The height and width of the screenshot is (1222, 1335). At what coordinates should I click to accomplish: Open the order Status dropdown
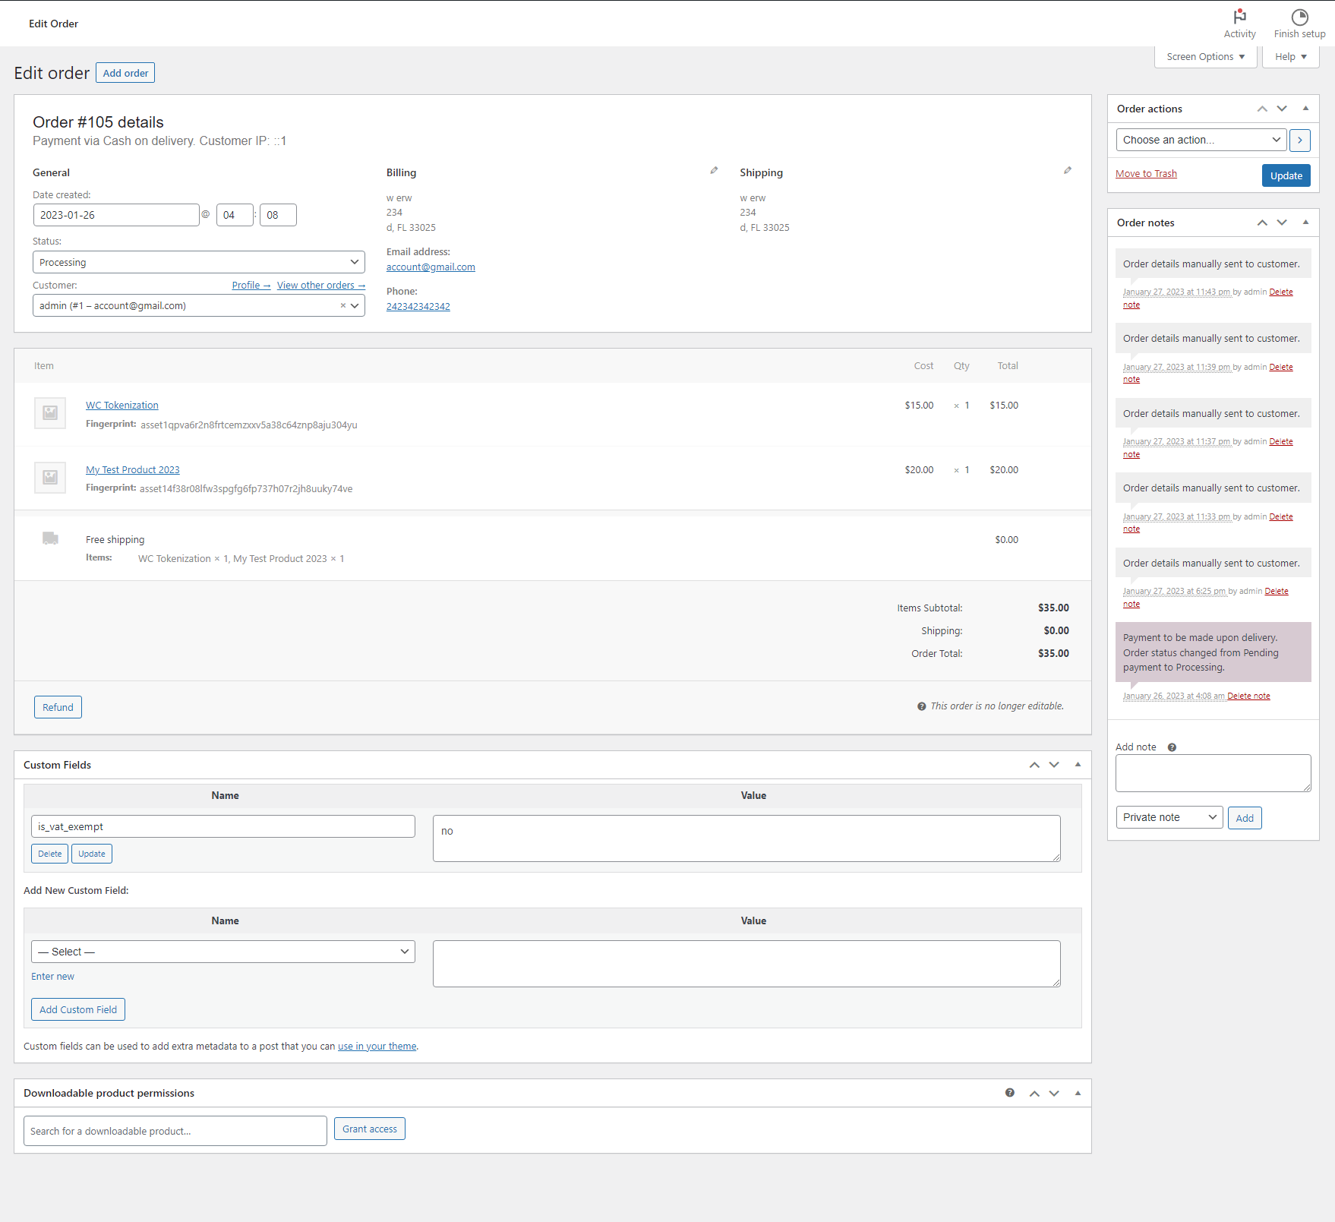pos(199,262)
